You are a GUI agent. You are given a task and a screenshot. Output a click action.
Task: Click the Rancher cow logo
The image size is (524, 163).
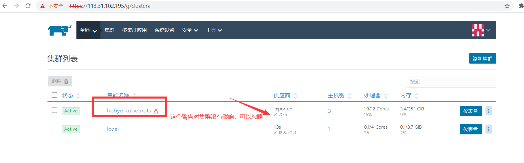pyautogui.click(x=60, y=30)
